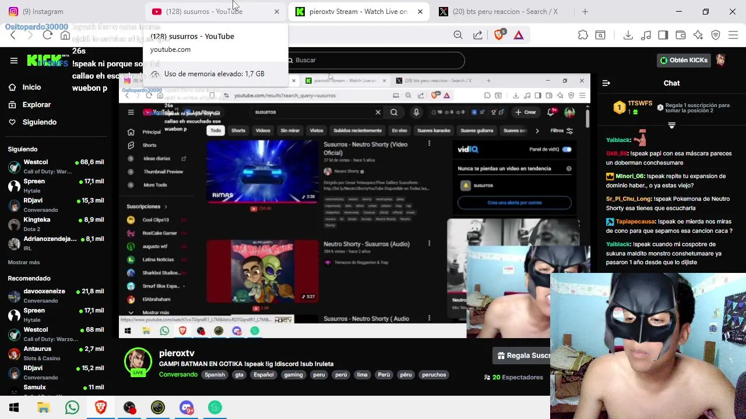This screenshot has height=419, width=746.
Task: Open the Windows Start menu
Action: [14, 407]
